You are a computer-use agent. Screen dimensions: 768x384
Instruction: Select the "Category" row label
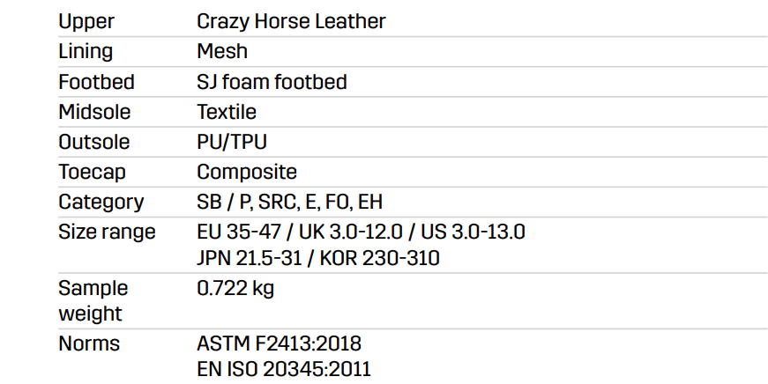point(101,202)
